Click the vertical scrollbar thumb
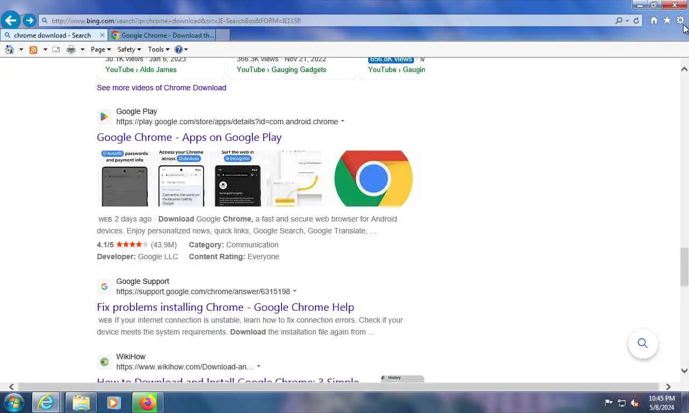 [684, 267]
